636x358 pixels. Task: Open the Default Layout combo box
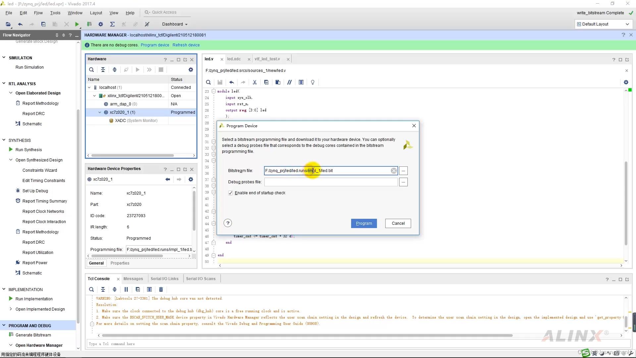click(x=603, y=24)
